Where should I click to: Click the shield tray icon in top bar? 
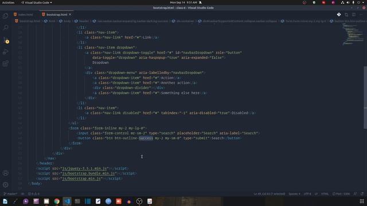point(314,2)
